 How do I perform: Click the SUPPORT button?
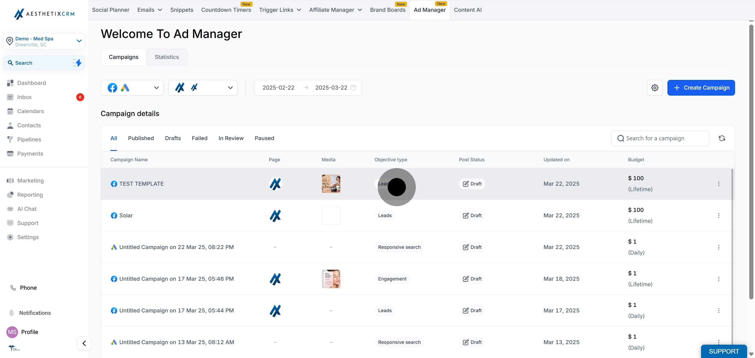(724, 351)
